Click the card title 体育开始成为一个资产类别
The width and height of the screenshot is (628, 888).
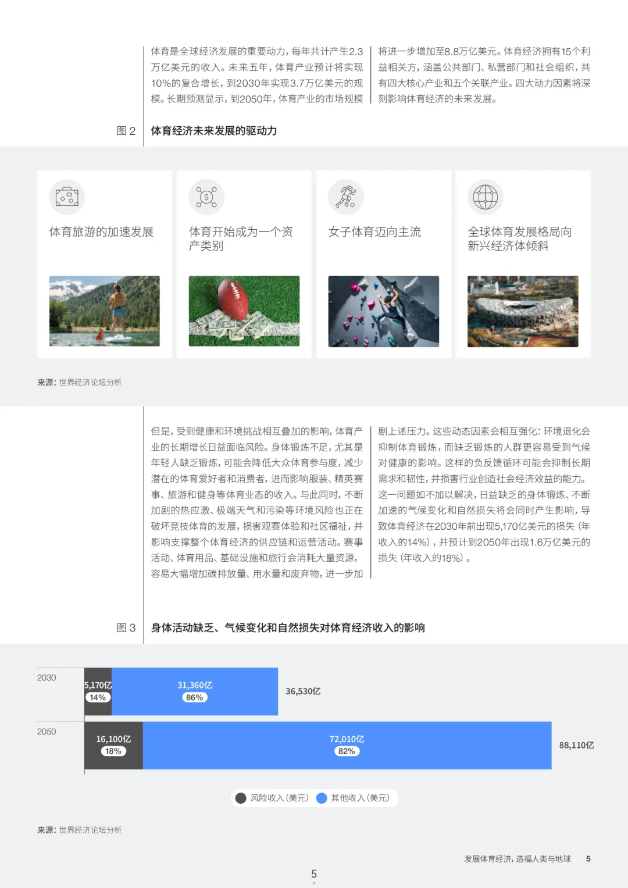pos(241,239)
